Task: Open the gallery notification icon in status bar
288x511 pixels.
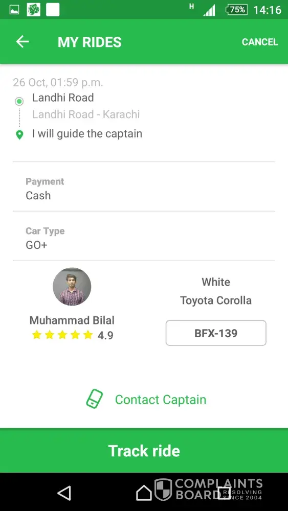Action: [x=14, y=10]
